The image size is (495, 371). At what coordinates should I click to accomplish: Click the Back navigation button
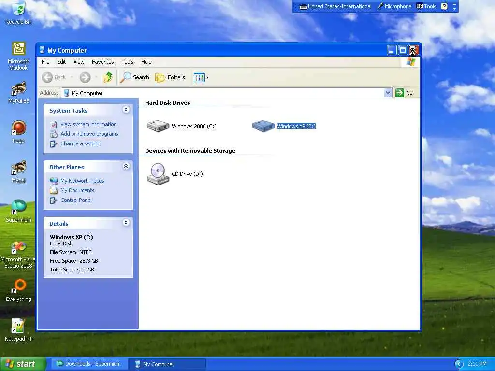[x=54, y=77]
